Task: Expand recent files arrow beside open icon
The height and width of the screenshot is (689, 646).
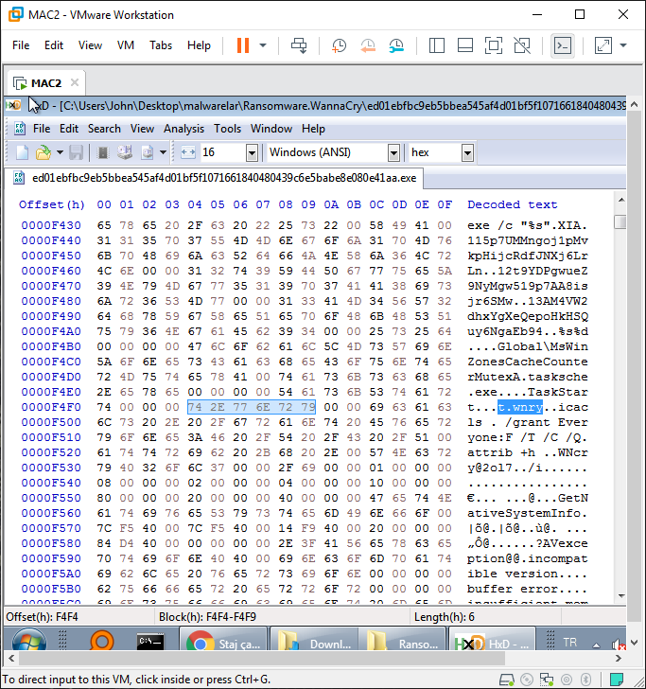Action: (60, 152)
